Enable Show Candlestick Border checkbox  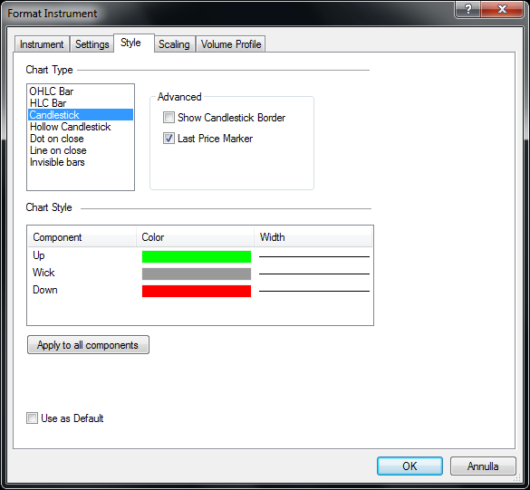tap(169, 118)
